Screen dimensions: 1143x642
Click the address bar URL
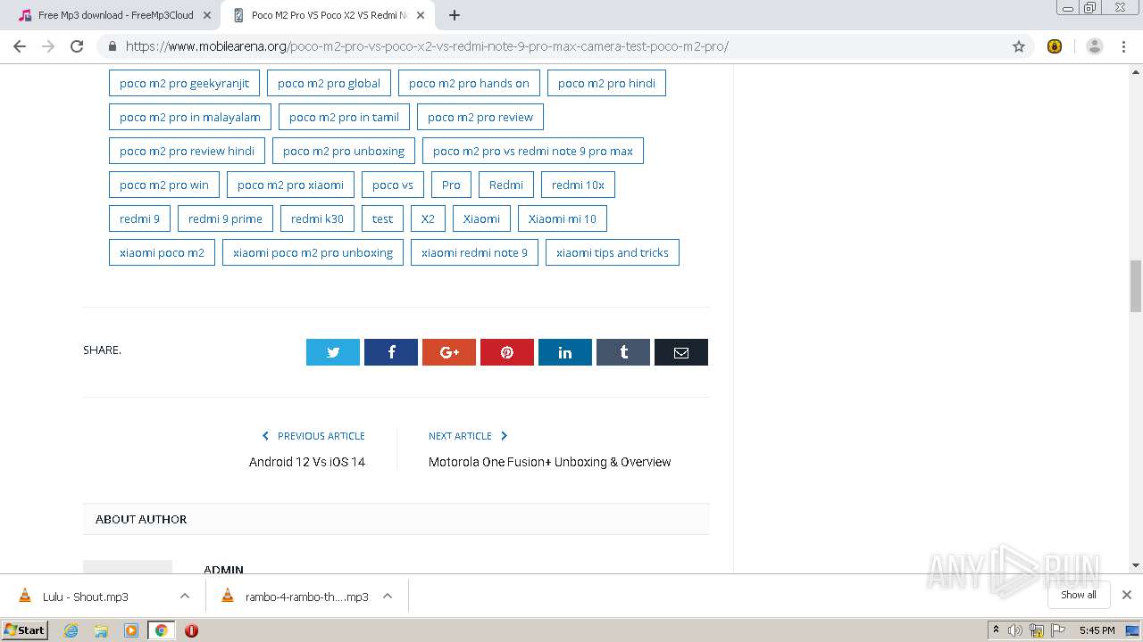click(427, 46)
